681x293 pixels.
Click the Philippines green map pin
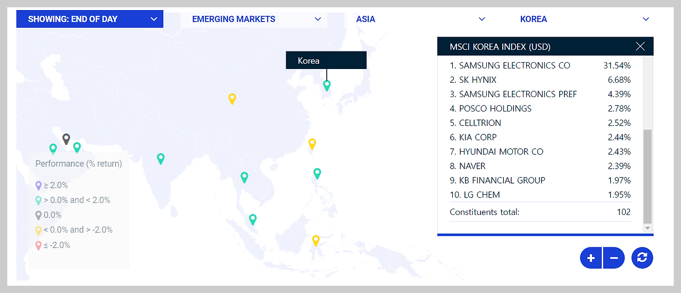tap(317, 173)
